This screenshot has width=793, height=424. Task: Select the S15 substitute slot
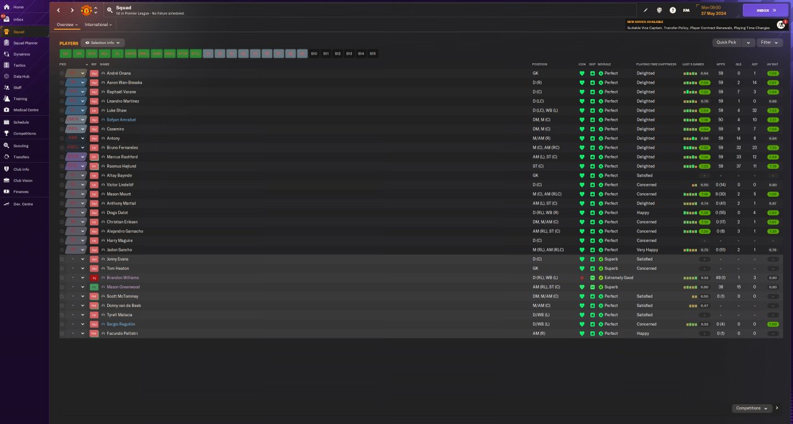coord(372,54)
